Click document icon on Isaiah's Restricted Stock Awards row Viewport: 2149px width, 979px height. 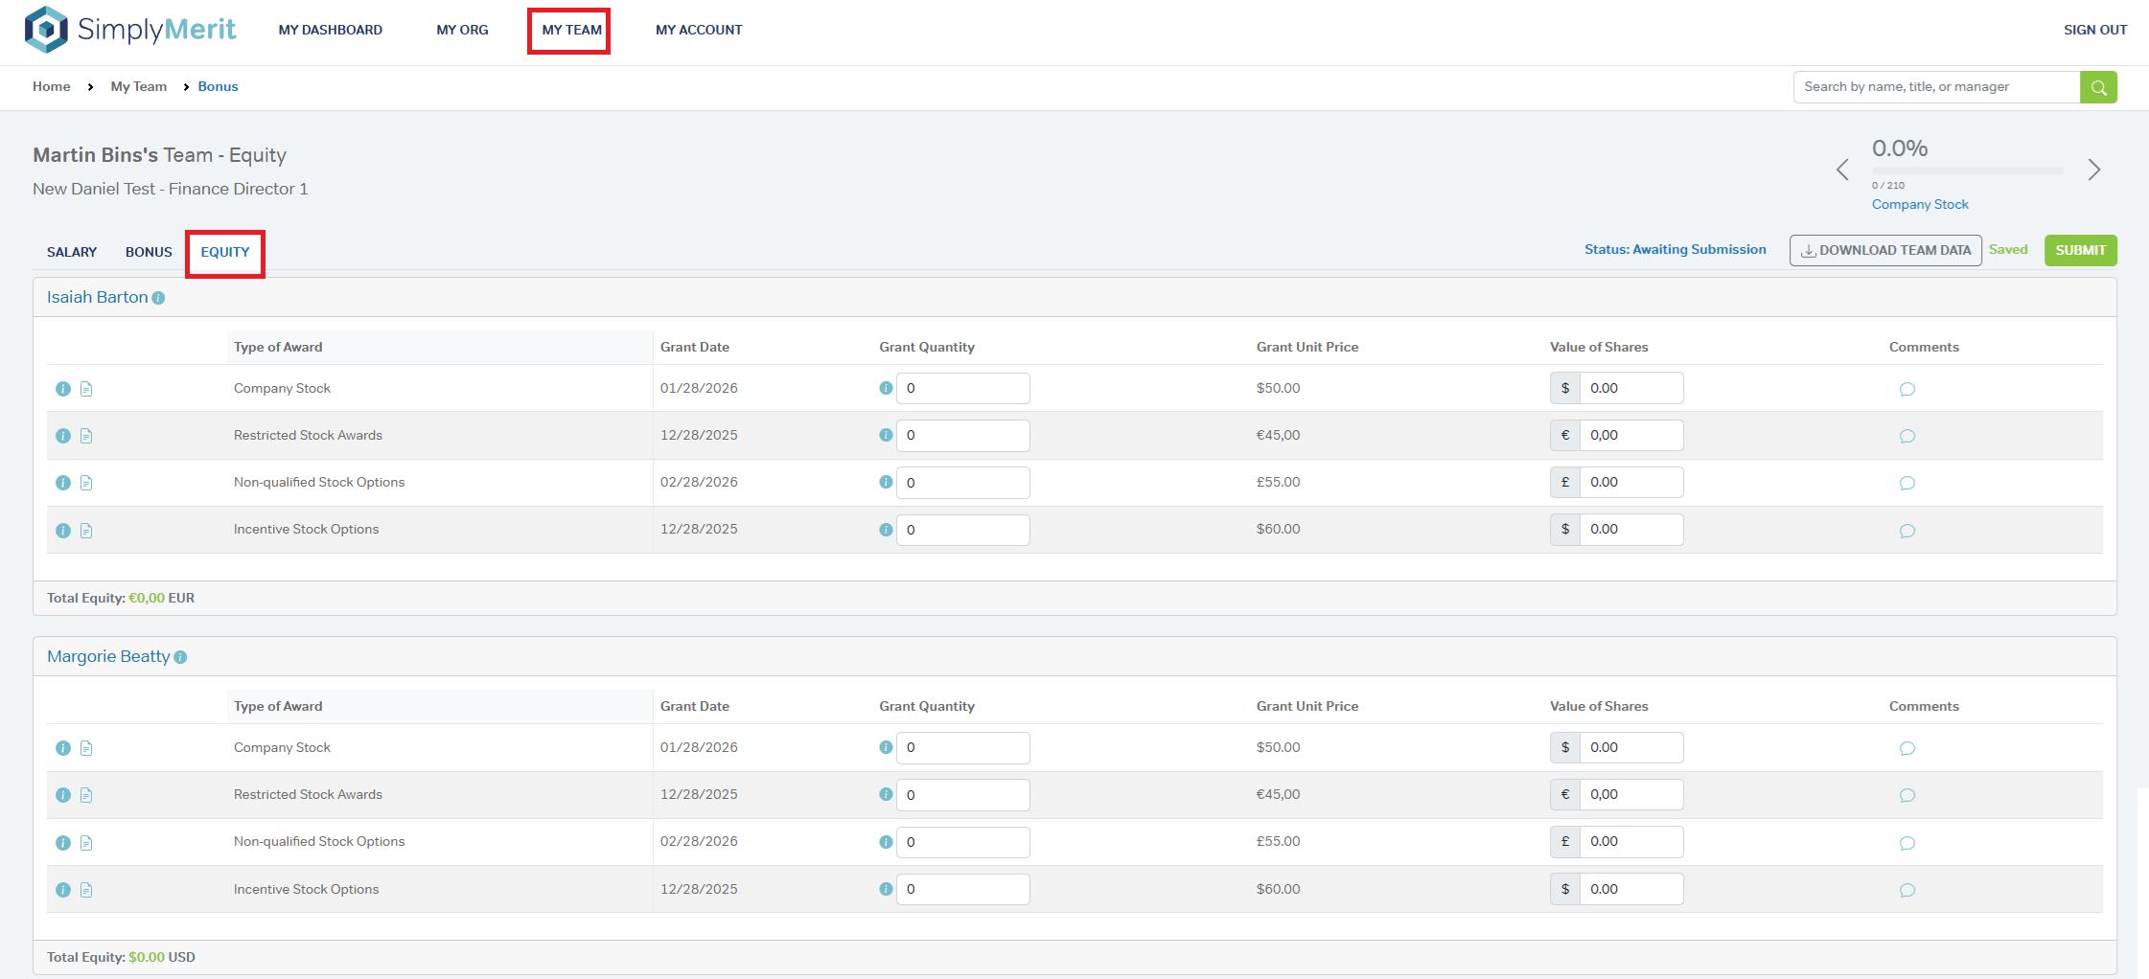[86, 436]
